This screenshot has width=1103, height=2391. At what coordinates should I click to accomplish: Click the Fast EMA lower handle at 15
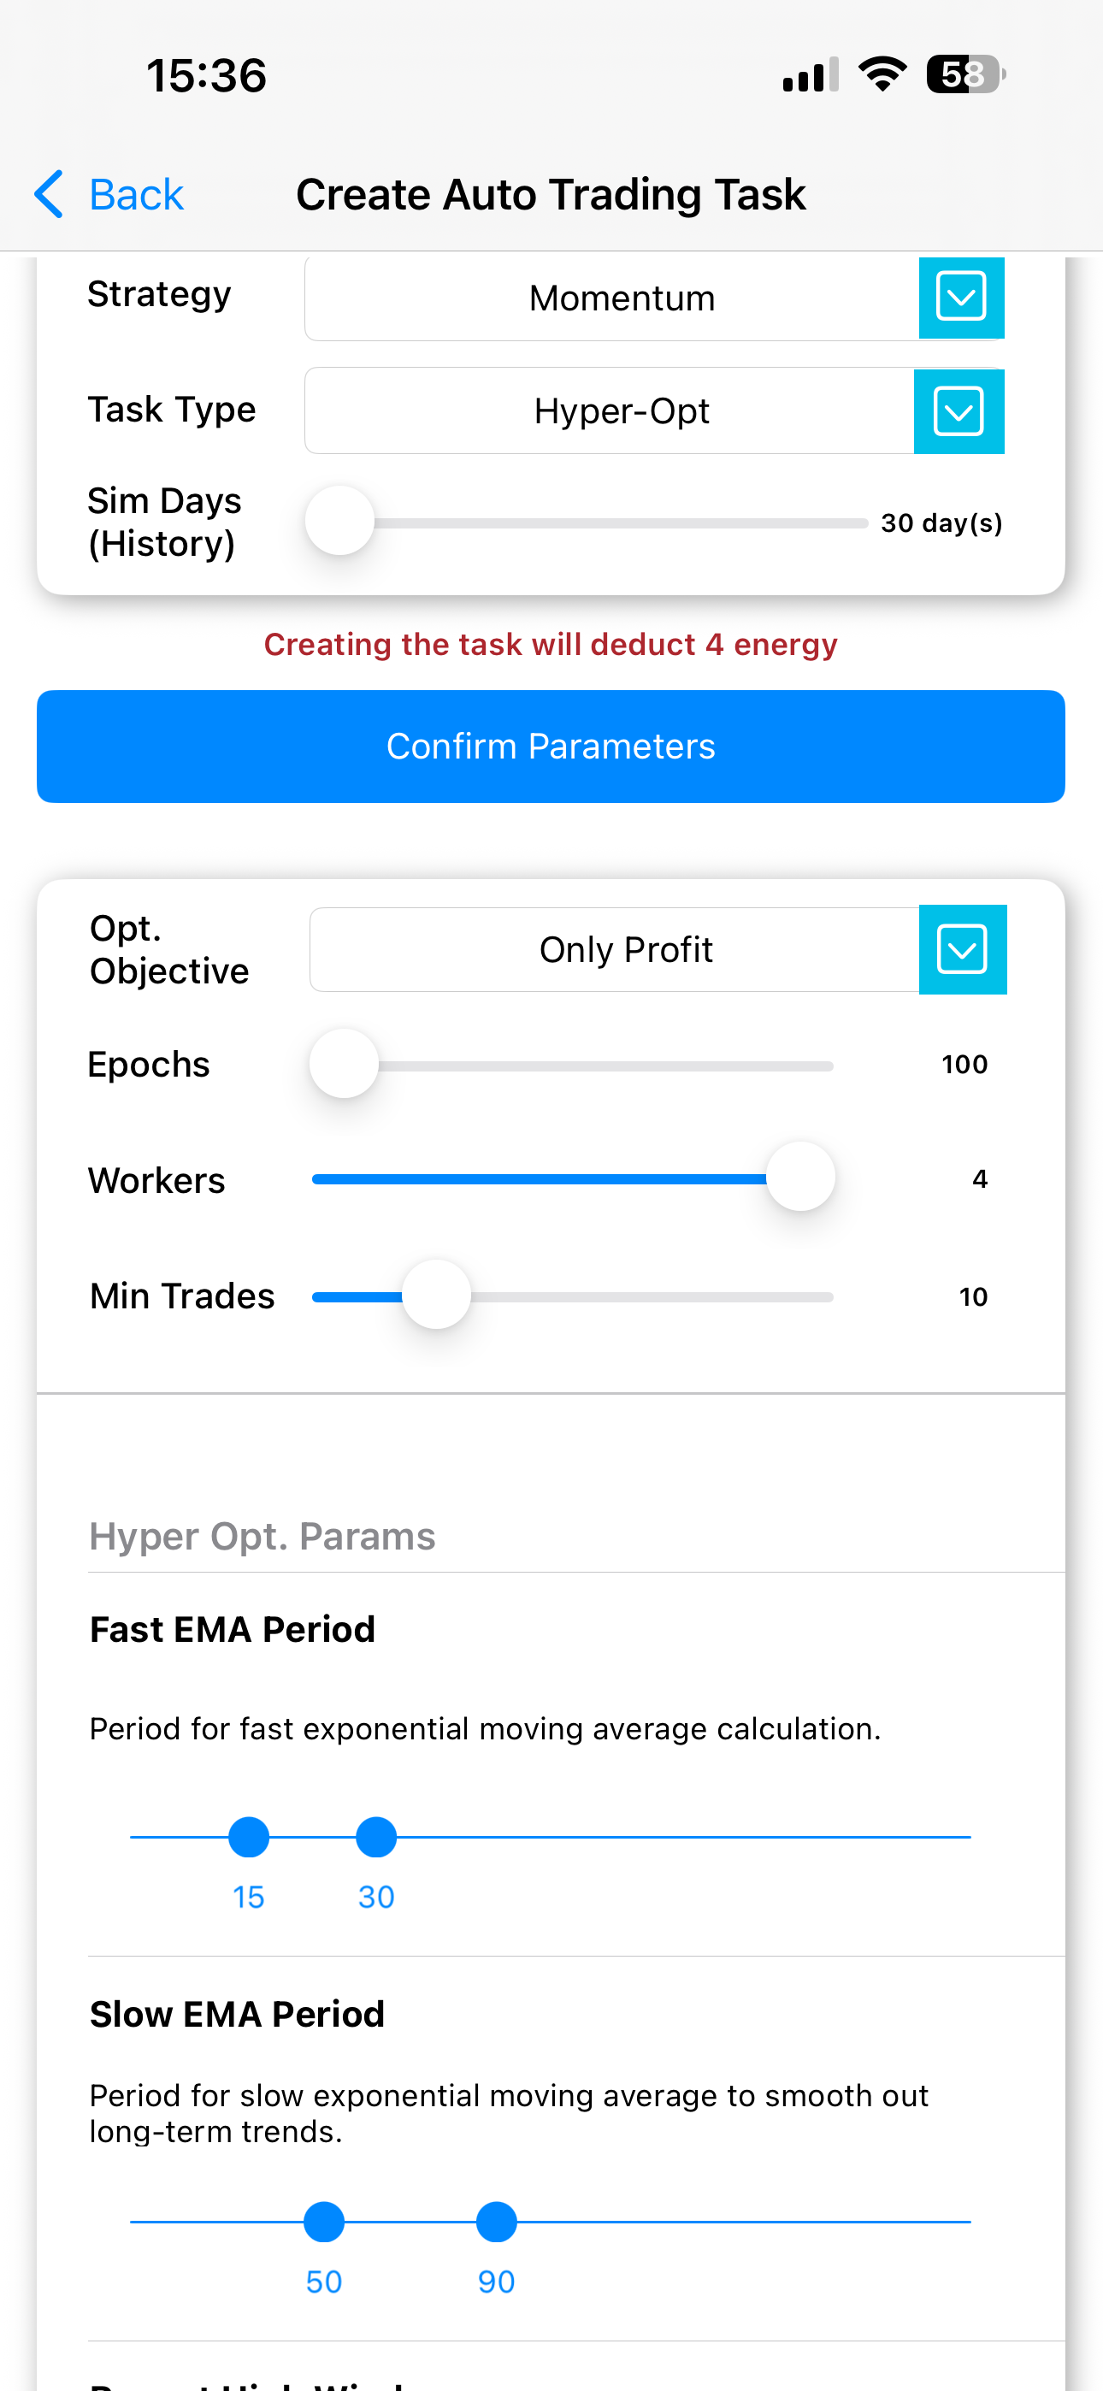coord(249,1837)
